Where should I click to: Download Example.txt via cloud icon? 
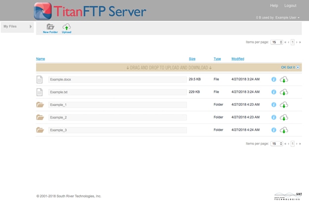pos(284,92)
